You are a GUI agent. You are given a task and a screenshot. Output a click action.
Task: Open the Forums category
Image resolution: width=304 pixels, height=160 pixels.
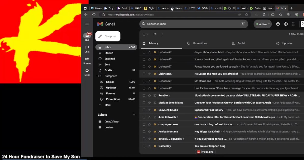[116, 94]
